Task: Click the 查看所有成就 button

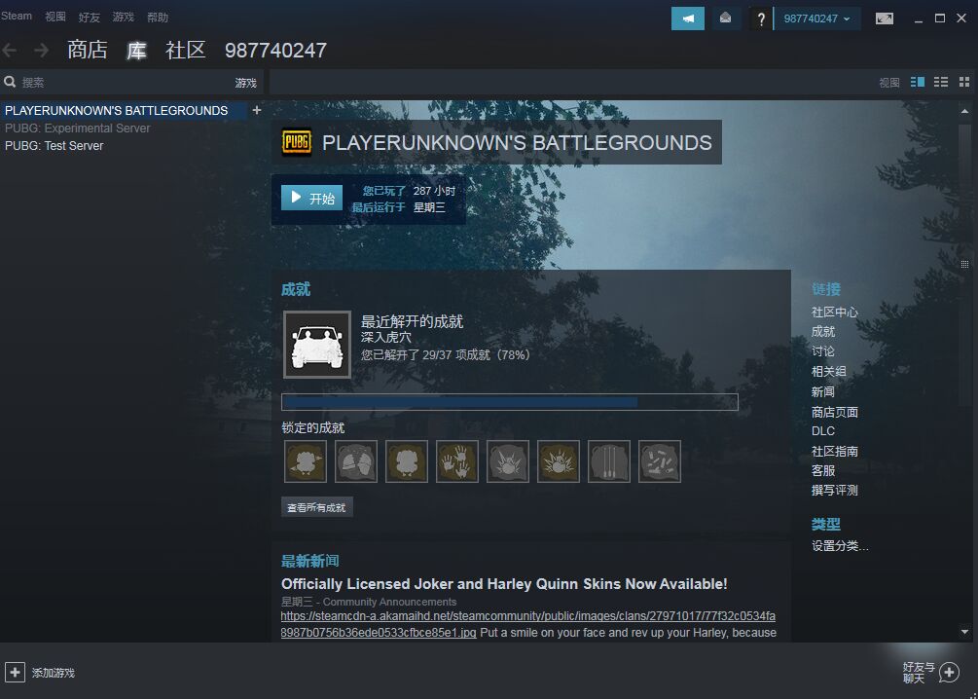Action: [317, 507]
